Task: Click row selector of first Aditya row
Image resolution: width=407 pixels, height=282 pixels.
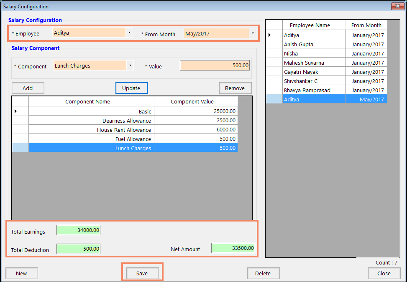Action: [274, 35]
